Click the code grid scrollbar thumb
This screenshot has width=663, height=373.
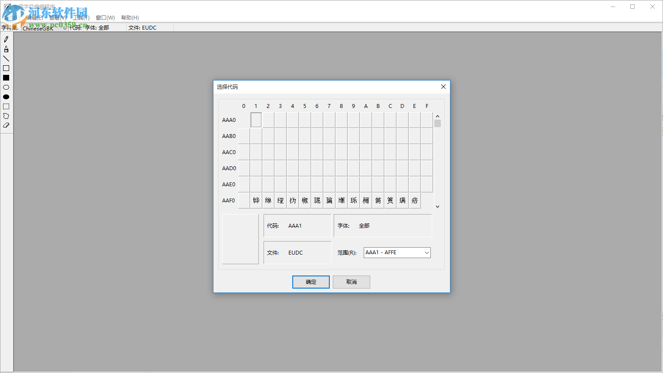click(437, 124)
